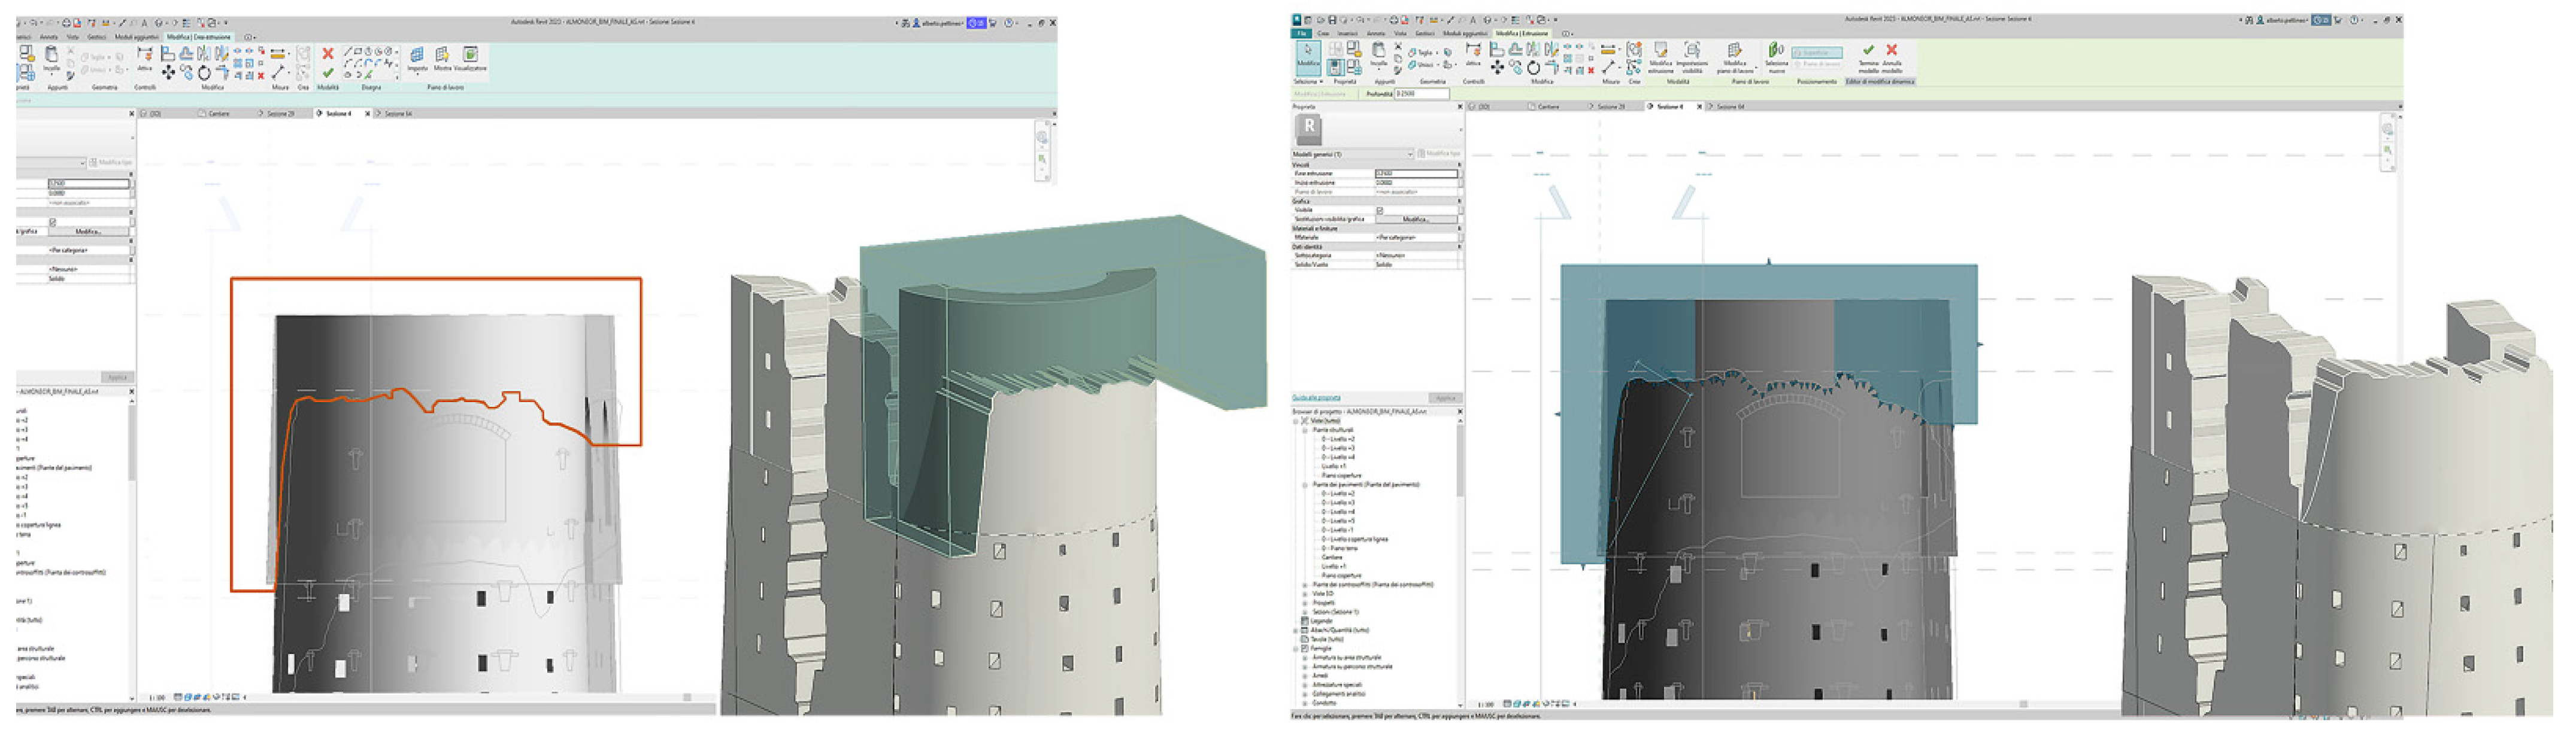Click Annulla modello red X icon
The height and width of the screenshot is (736, 2576).
pos(1891,51)
